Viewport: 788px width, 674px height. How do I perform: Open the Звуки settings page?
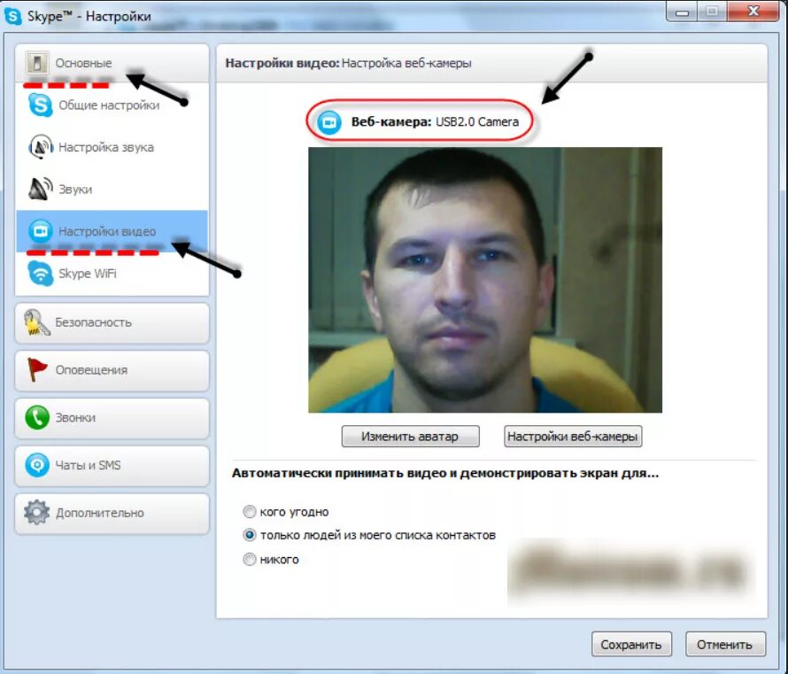[x=112, y=189]
